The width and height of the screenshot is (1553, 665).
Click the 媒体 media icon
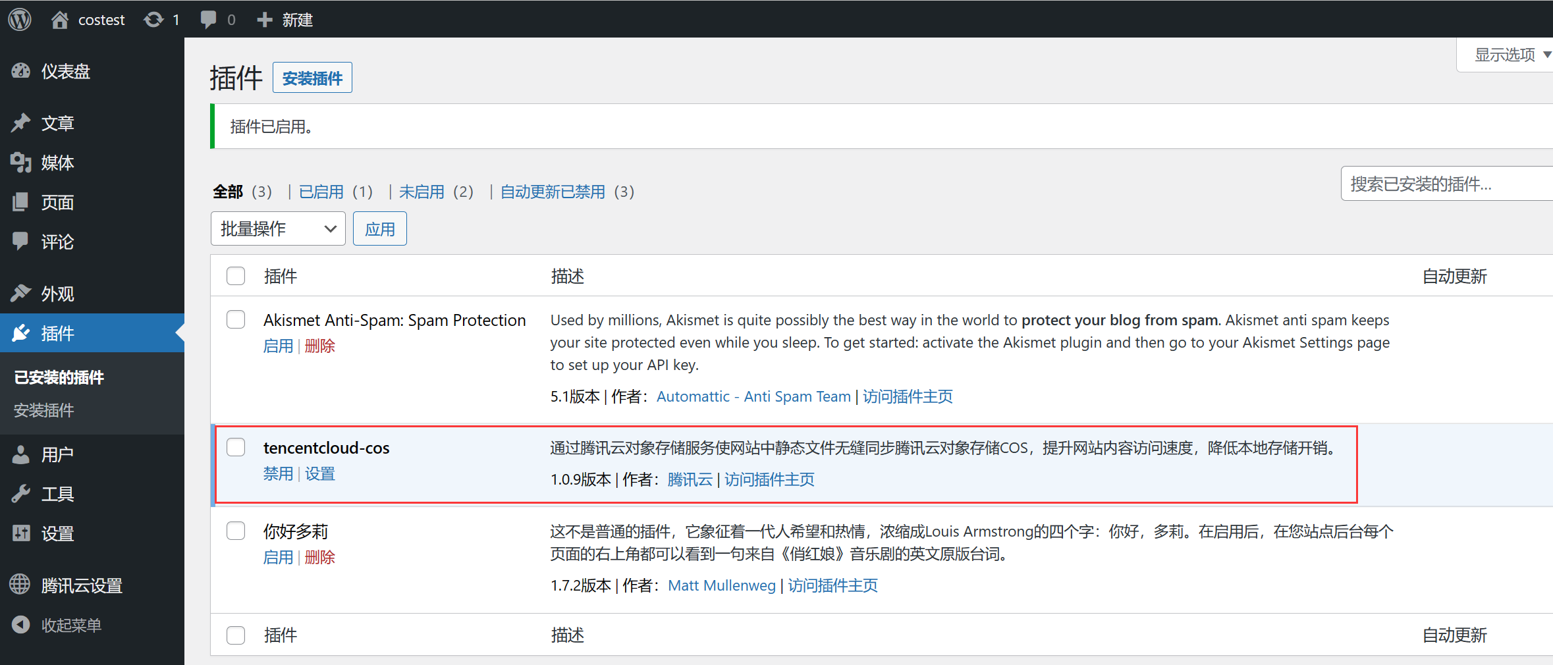click(x=21, y=162)
